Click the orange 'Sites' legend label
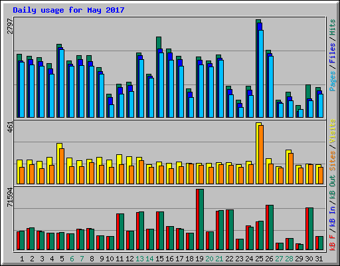This screenshot has height=266, width=340. click(332, 161)
